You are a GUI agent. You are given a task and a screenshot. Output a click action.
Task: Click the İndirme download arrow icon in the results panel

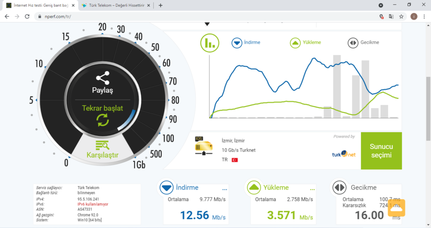(x=166, y=187)
